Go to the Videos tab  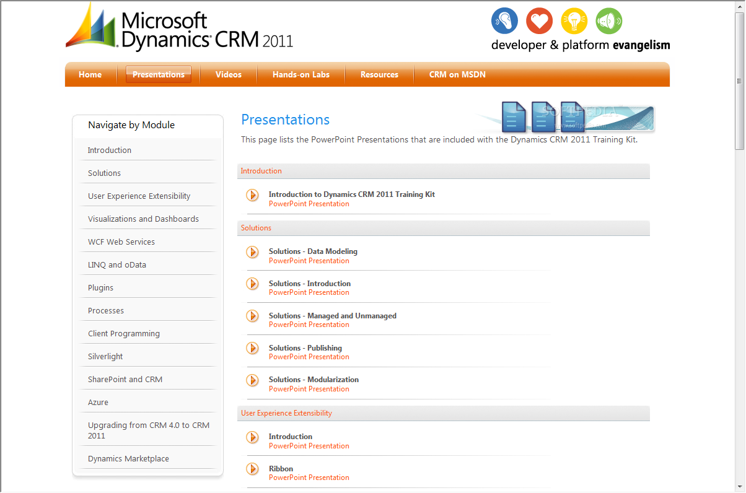pos(229,74)
